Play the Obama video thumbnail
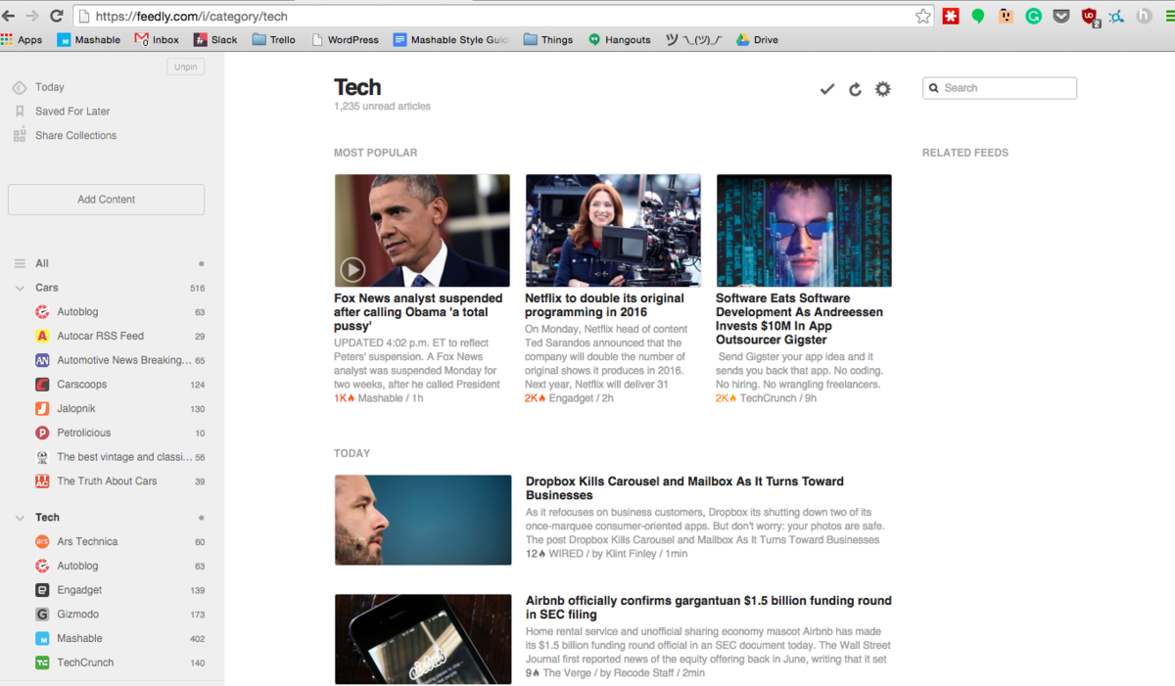Screen dimensions: 1175x686 tap(352, 269)
